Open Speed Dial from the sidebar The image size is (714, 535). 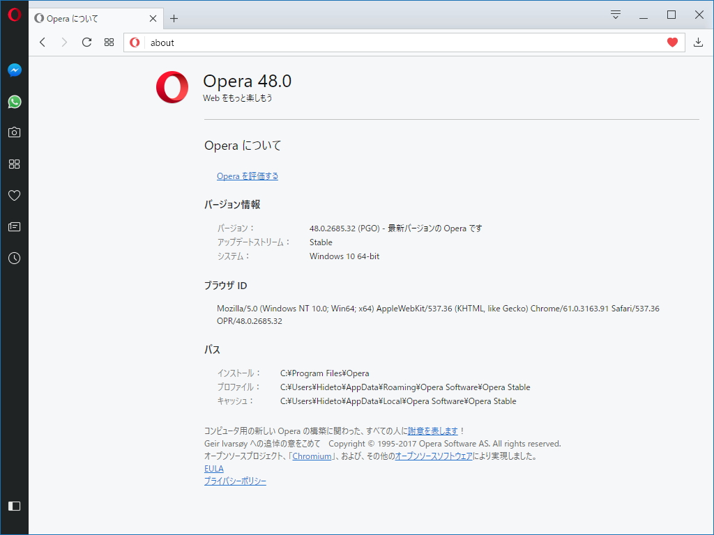(14, 164)
